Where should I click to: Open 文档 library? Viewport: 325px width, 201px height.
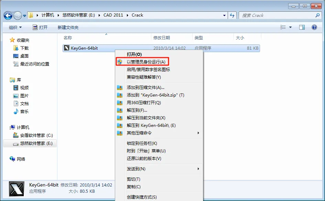click(24, 103)
